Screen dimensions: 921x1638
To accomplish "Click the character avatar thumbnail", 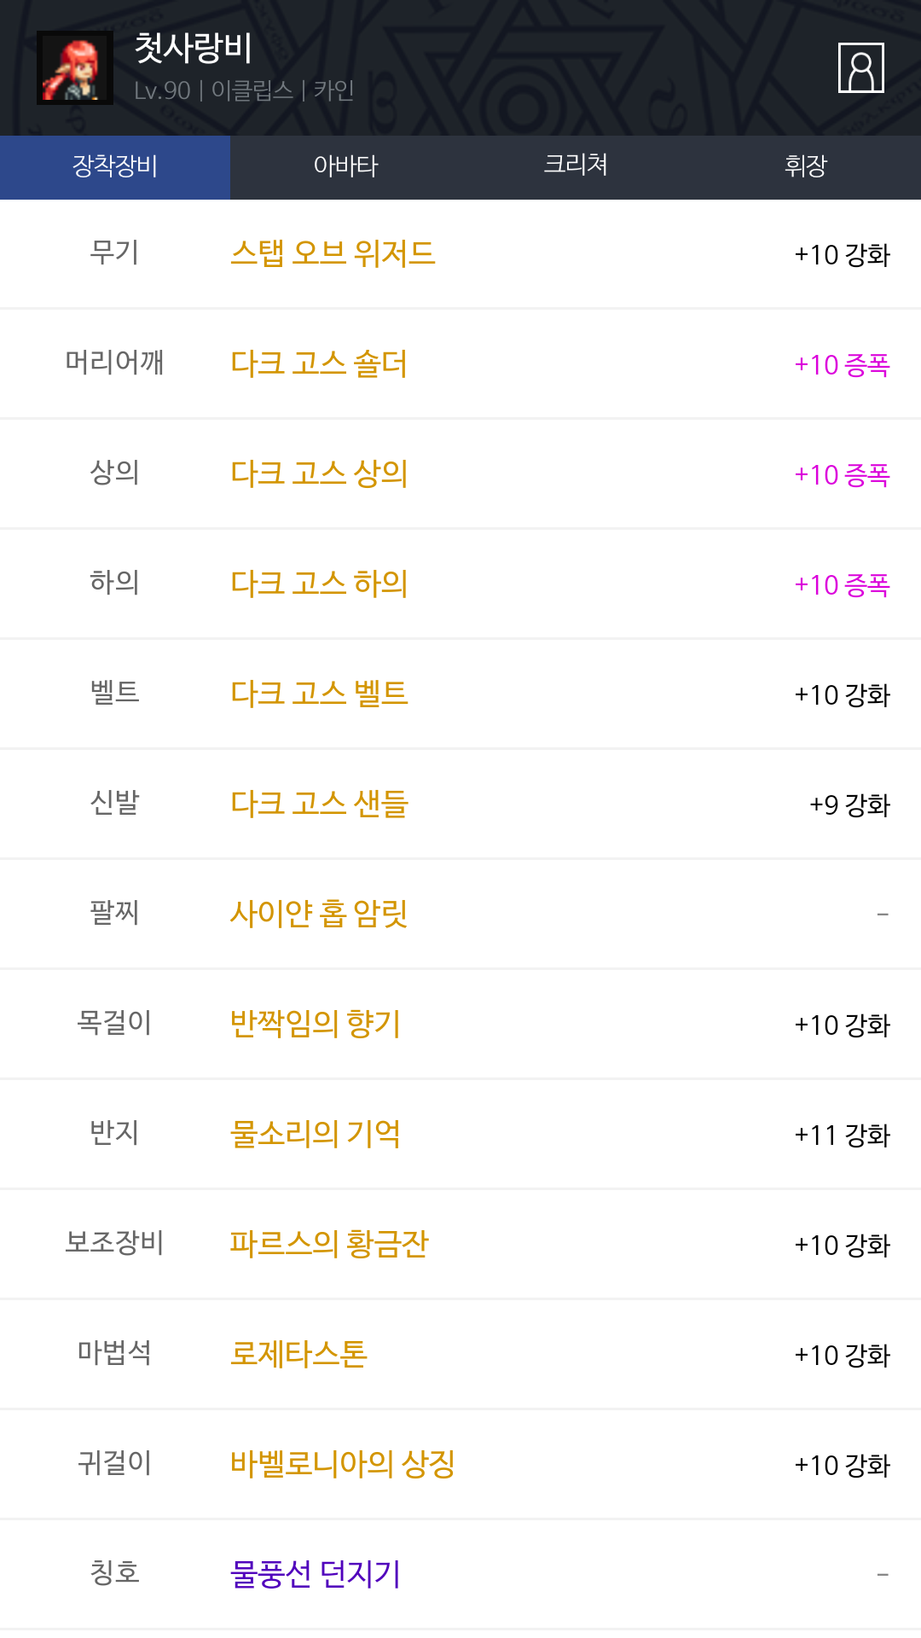I will click(x=75, y=68).
